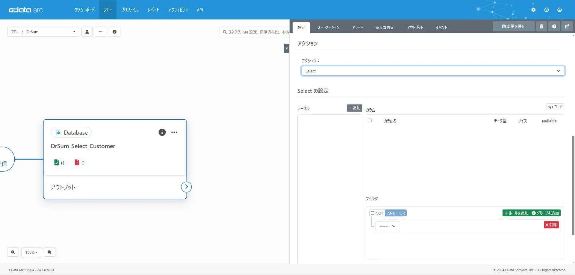Click the グループを追加 button
575x275 pixels.
tap(545, 213)
